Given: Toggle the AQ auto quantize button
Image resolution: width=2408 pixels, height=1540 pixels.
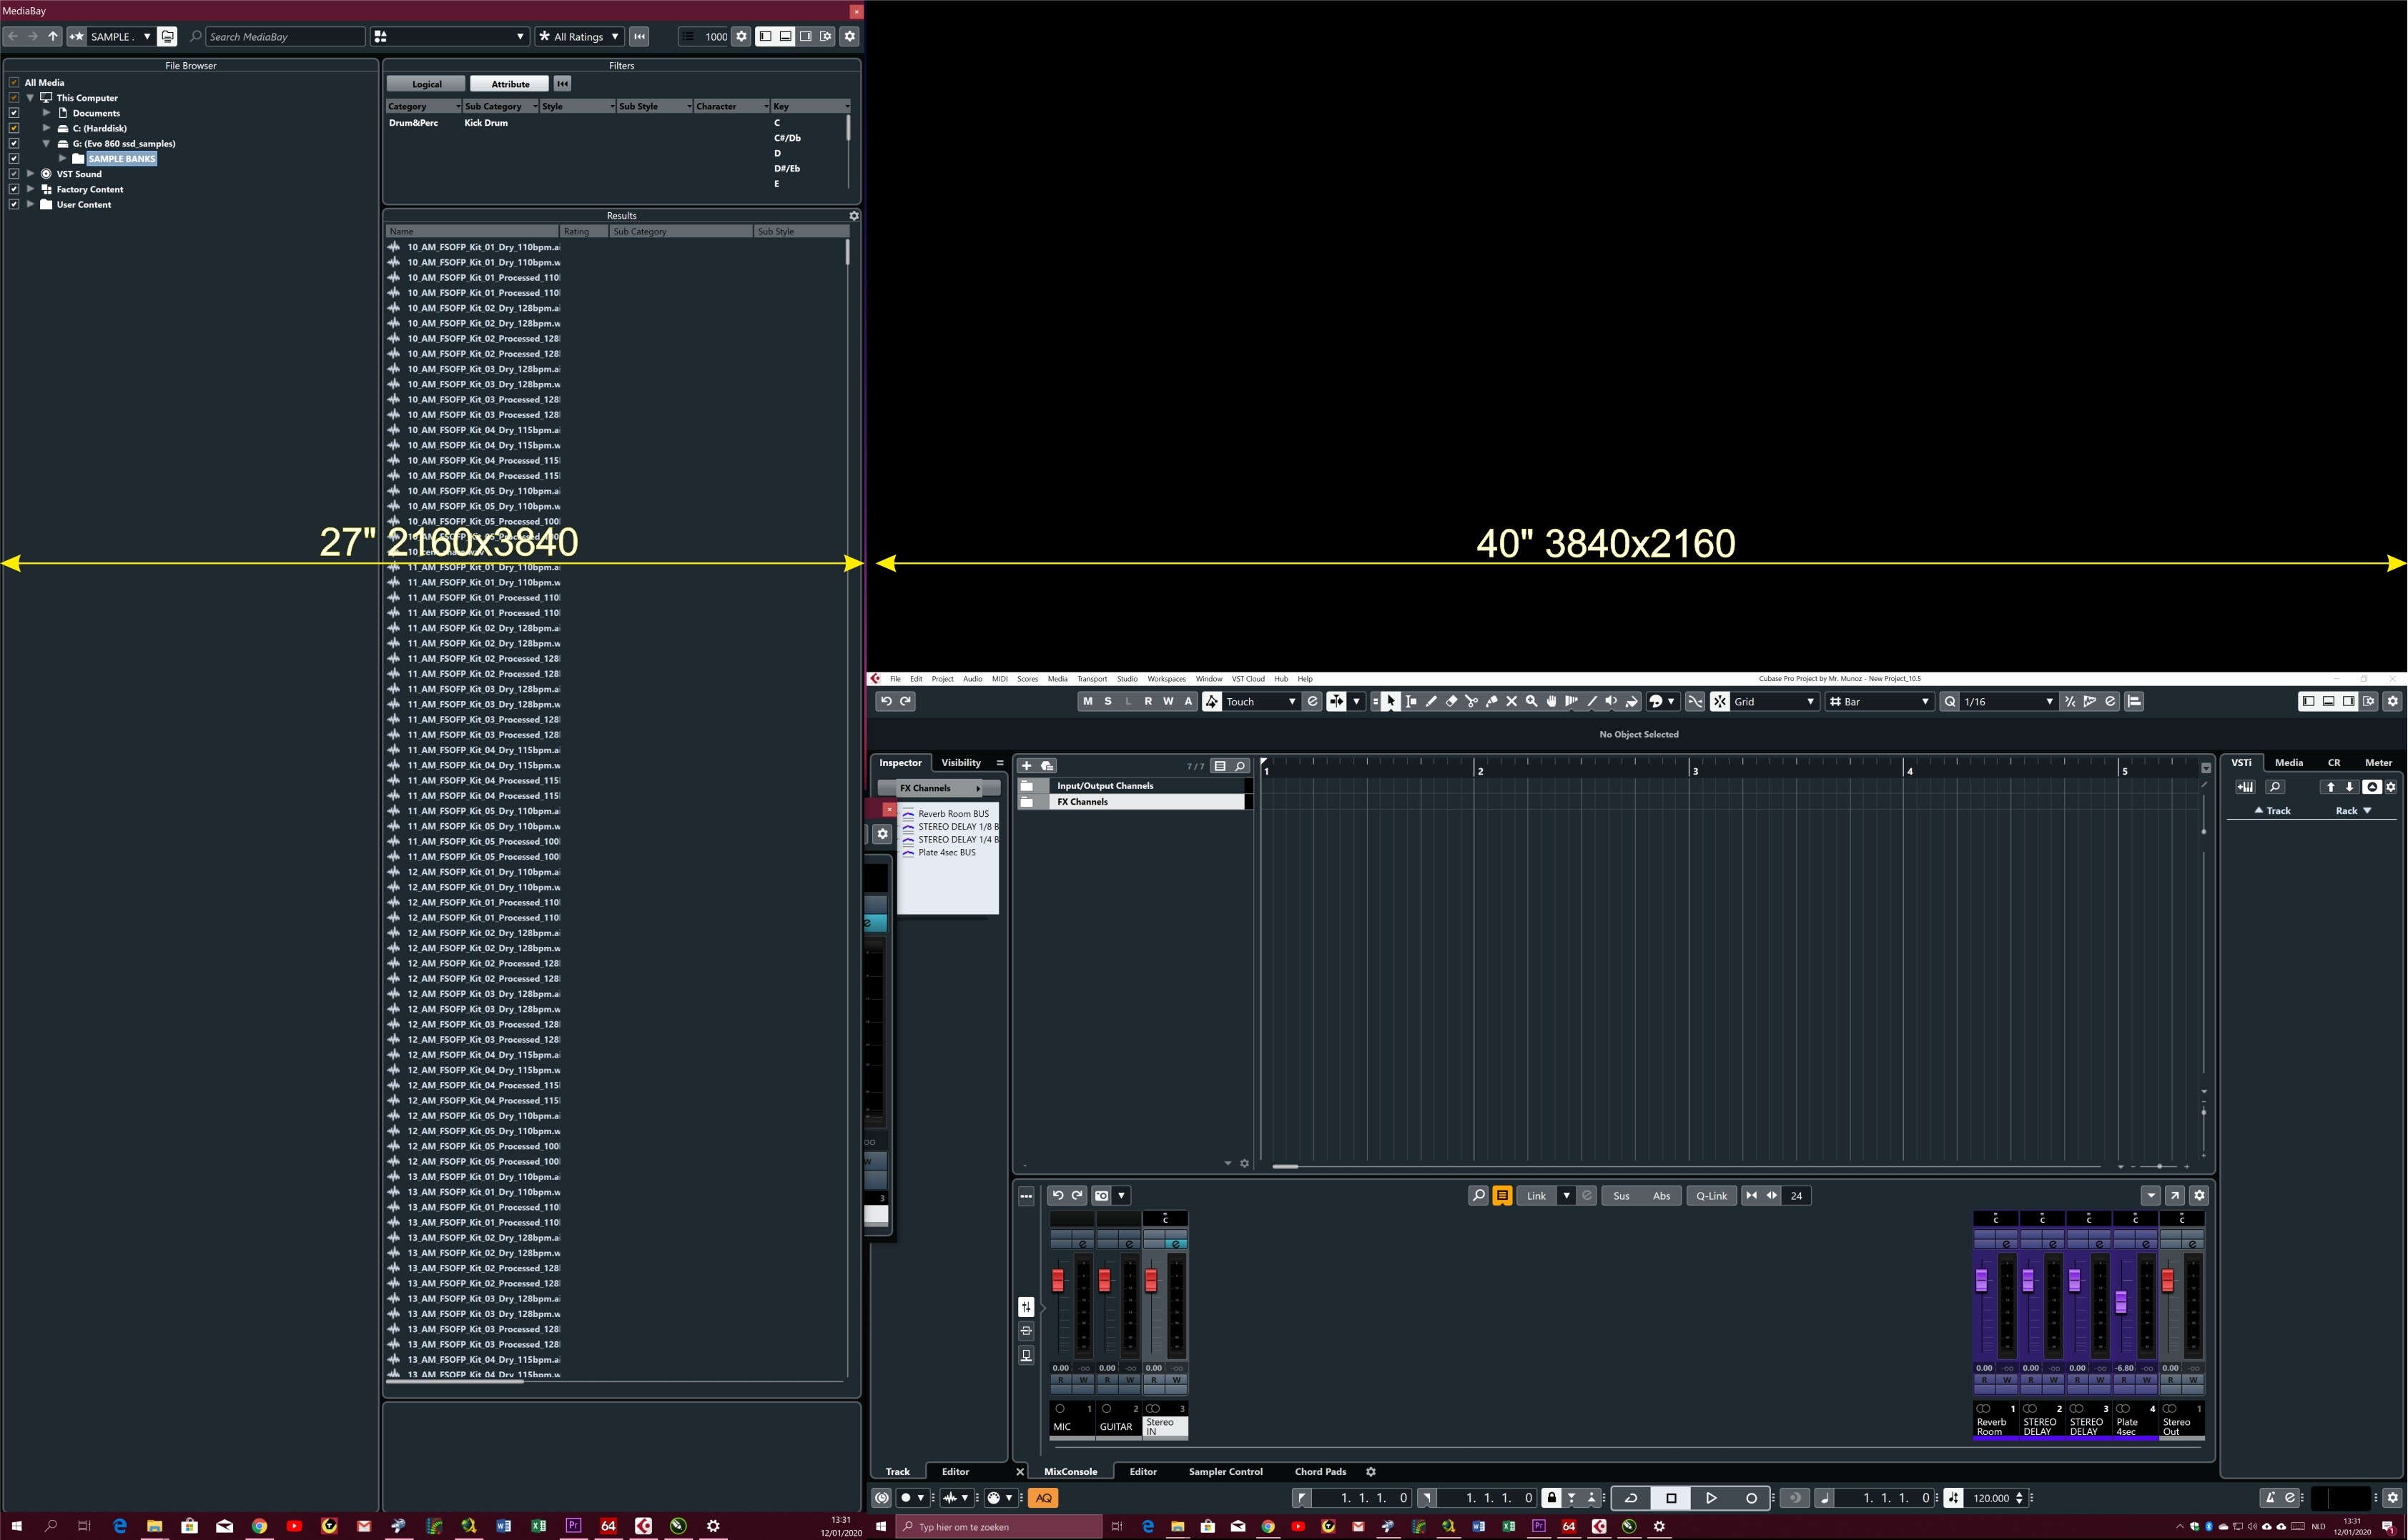Looking at the screenshot, I should (1043, 1497).
